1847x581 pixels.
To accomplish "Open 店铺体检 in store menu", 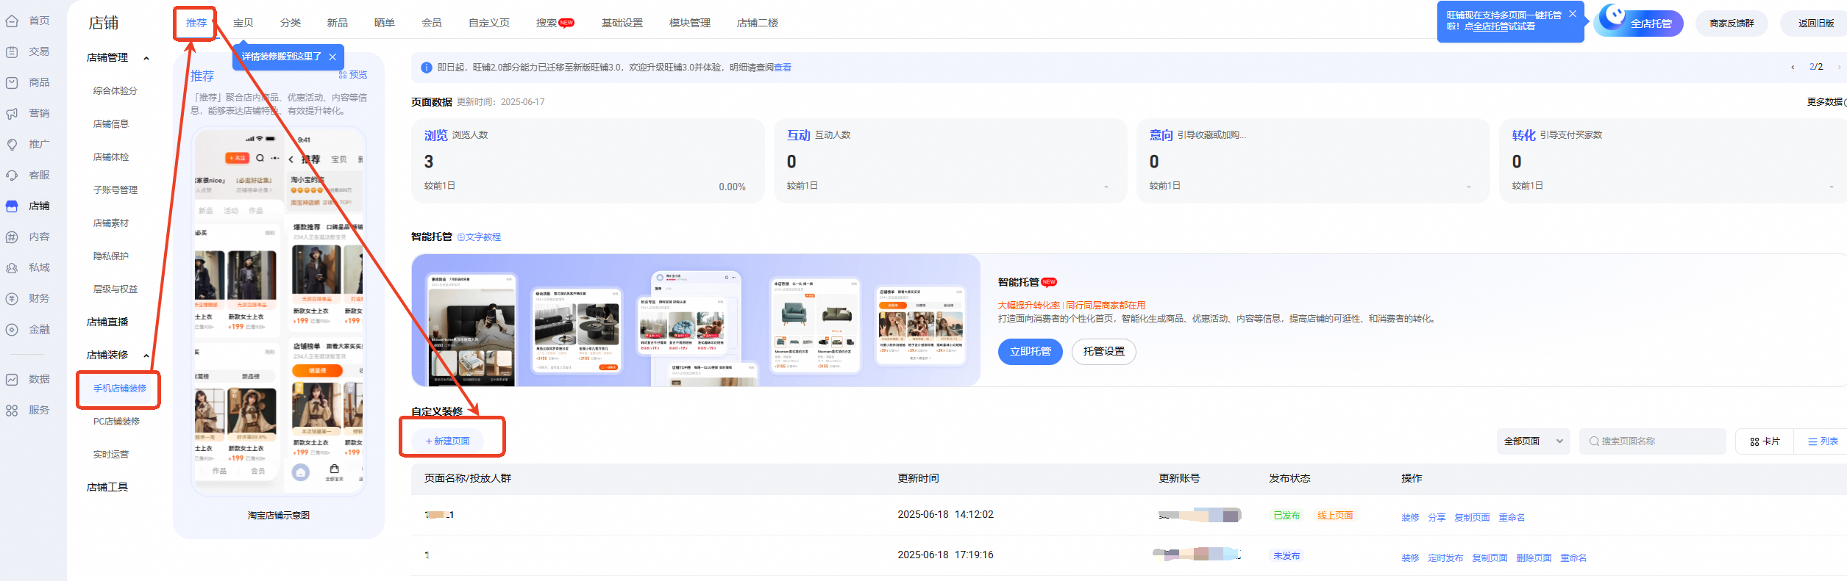I will click(111, 157).
